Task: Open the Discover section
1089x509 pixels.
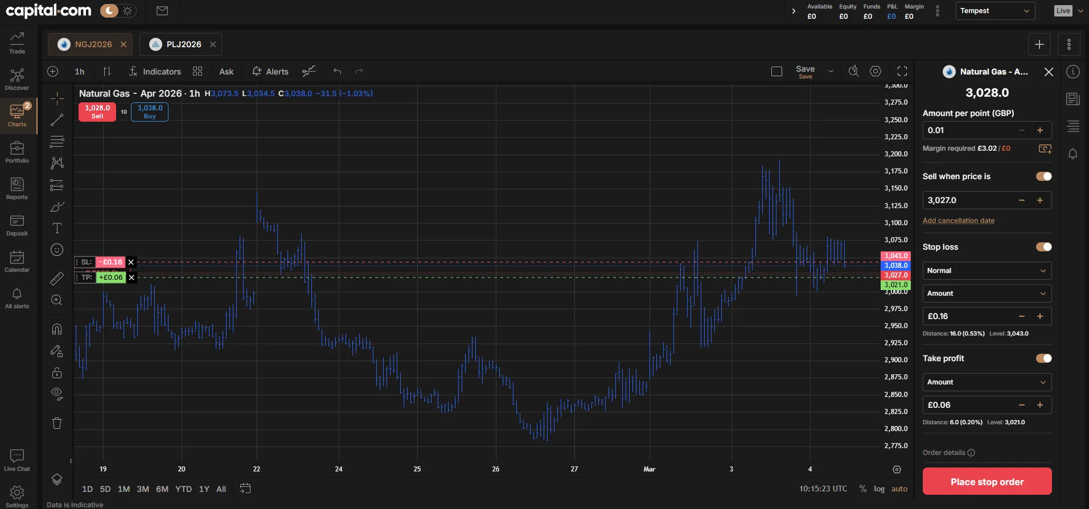Action: click(x=17, y=80)
